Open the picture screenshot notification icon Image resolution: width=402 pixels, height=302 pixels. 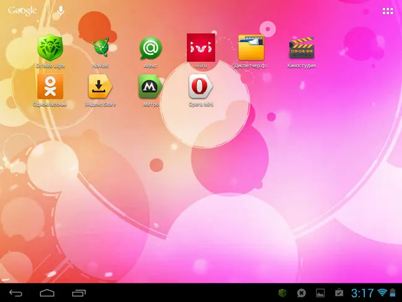pyautogui.click(x=320, y=293)
